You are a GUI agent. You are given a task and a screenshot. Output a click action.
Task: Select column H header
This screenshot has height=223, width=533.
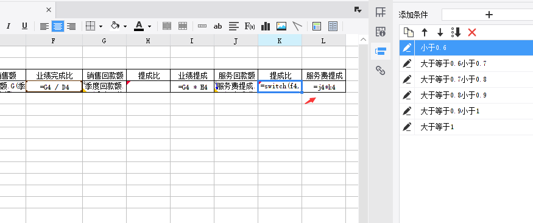(x=148, y=40)
